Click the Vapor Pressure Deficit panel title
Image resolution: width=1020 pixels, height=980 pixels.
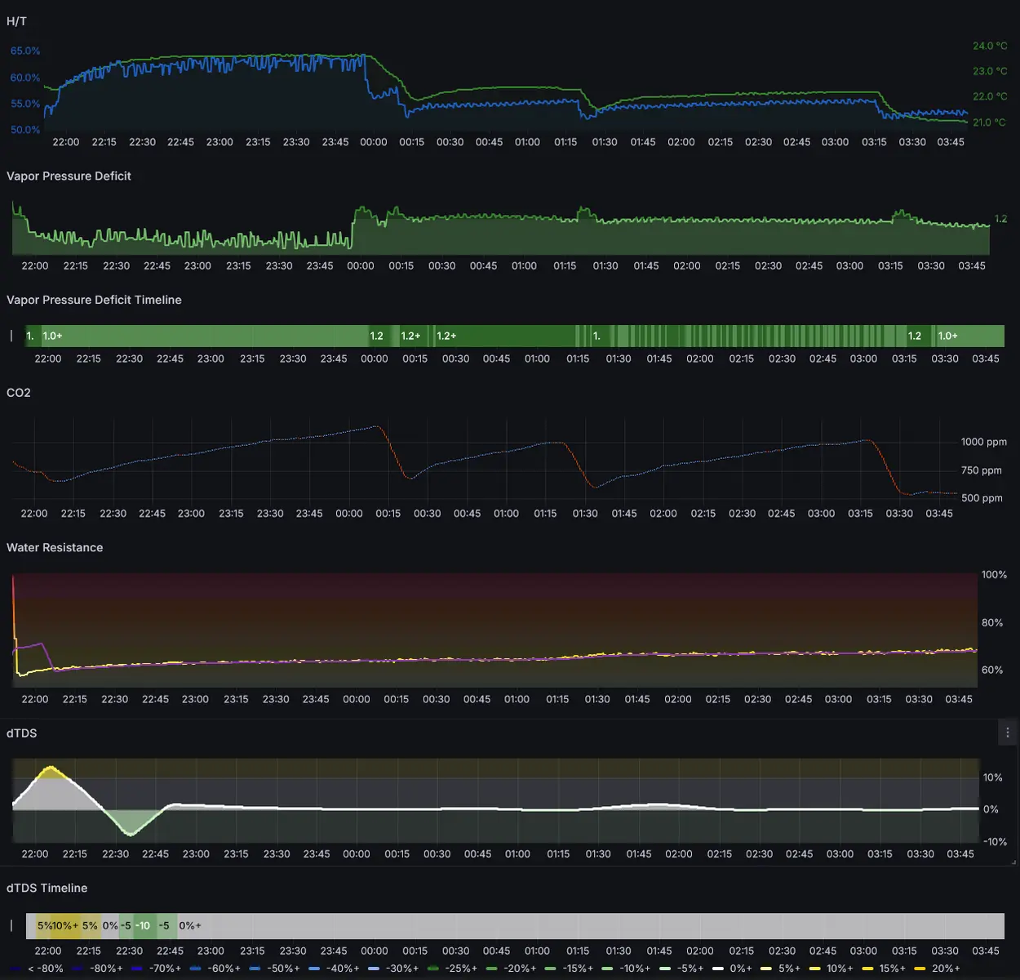point(69,176)
